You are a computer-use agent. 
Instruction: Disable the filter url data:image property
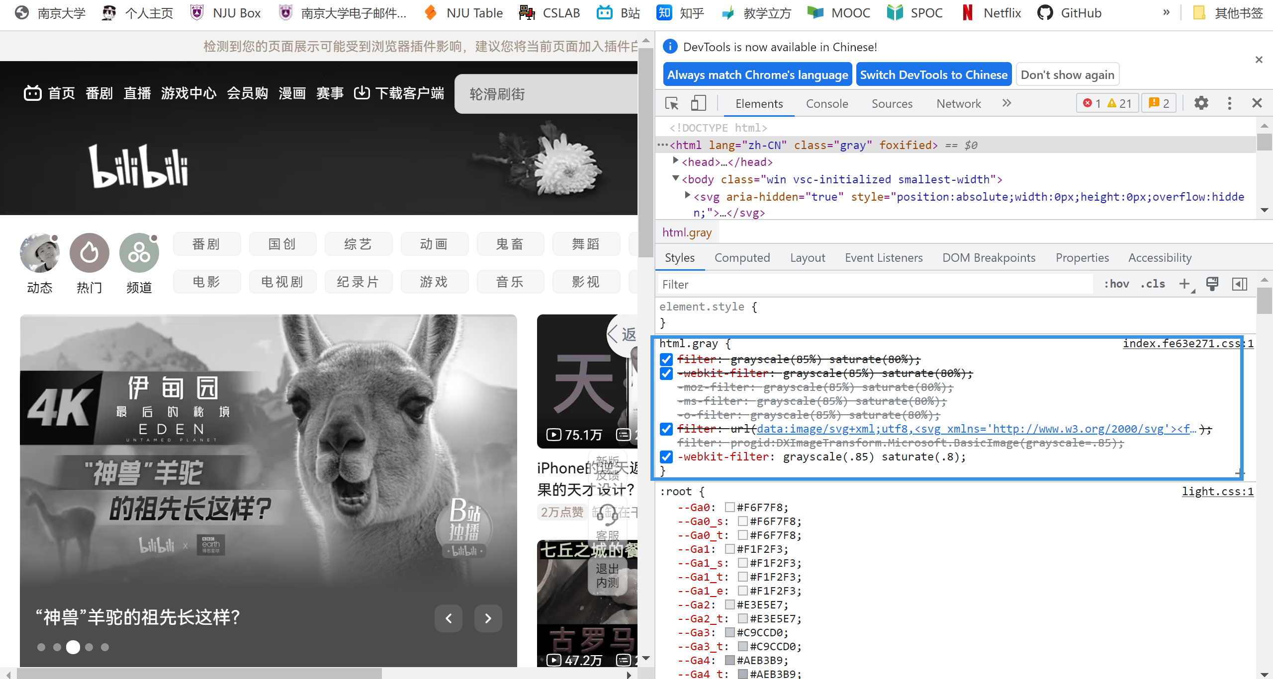tap(666, 429)
